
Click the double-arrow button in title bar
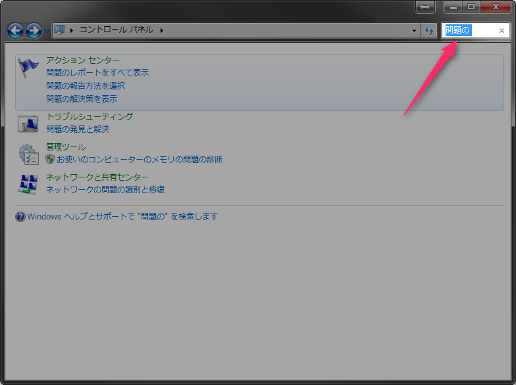click(425, 7)
